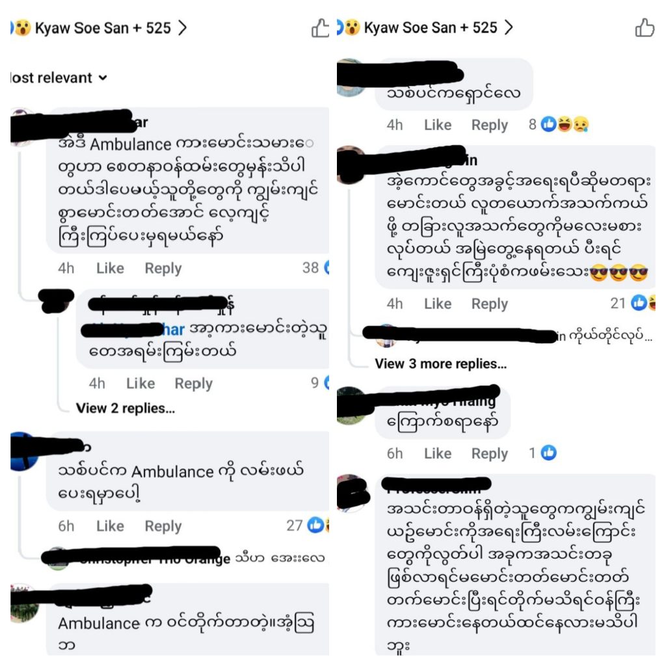Reply to the comment with 21 reactions
This screenshot has width=666, height=666.
490,304
